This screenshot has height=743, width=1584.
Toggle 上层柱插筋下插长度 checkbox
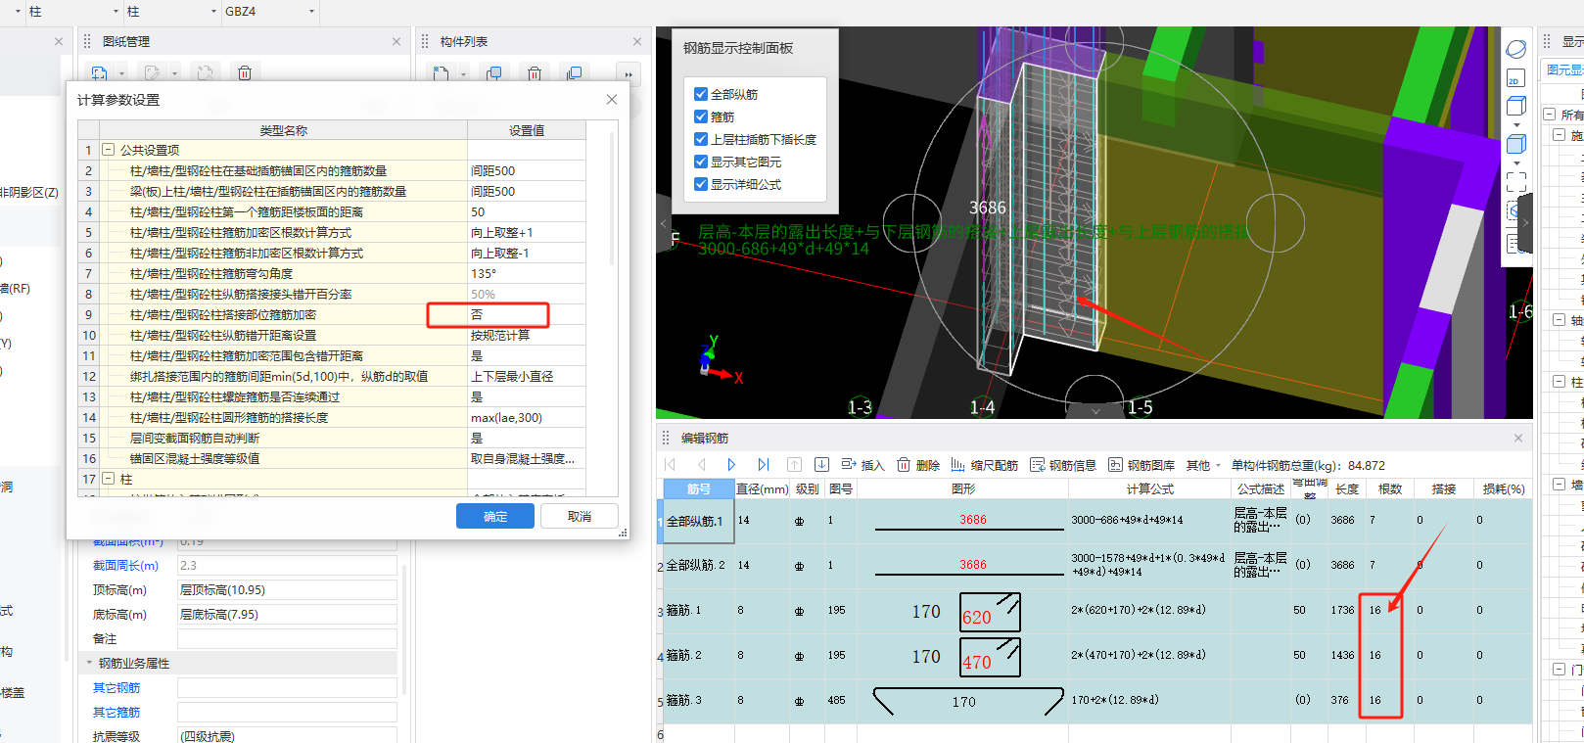tap(701, 139)
